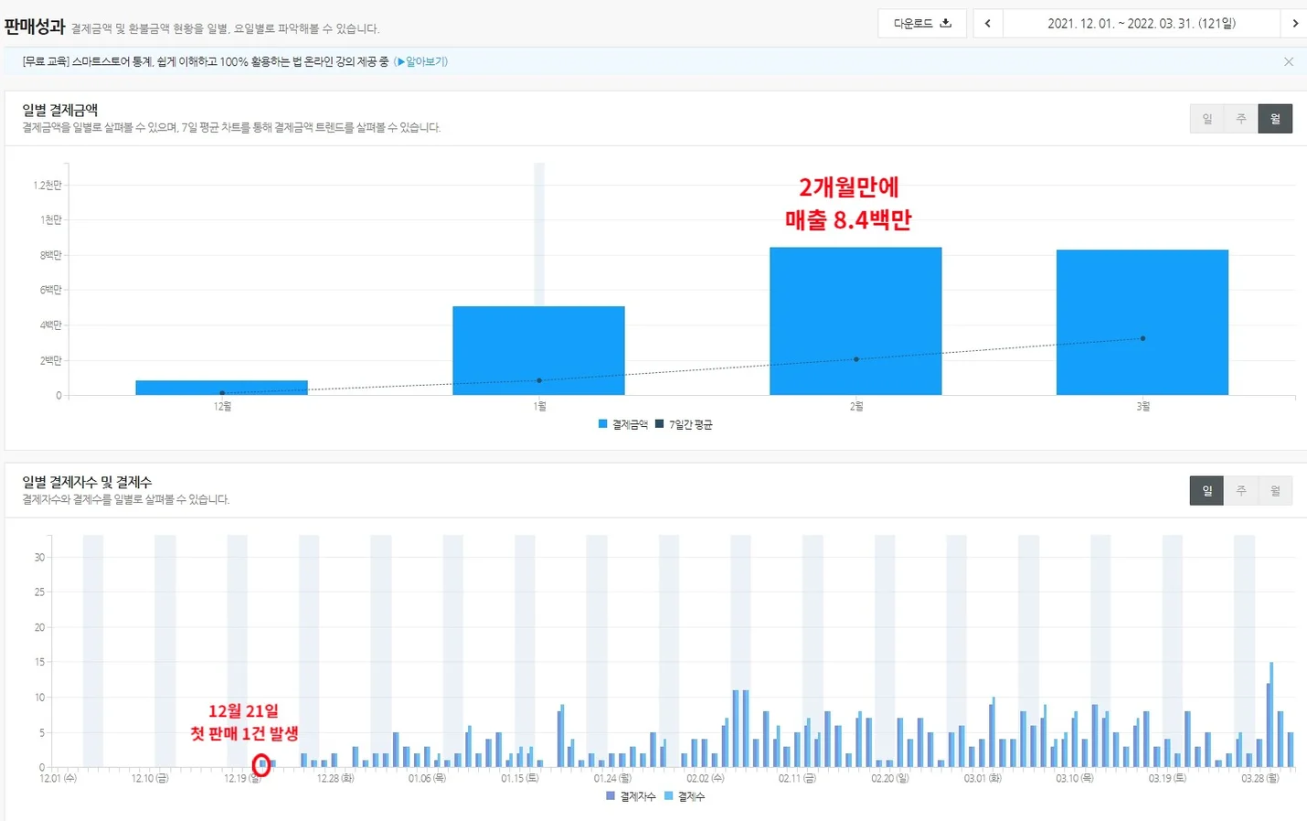Click the 일별 결제자수 및 결제수 heading
1307x821 pixels.
[x=87, y=482]
